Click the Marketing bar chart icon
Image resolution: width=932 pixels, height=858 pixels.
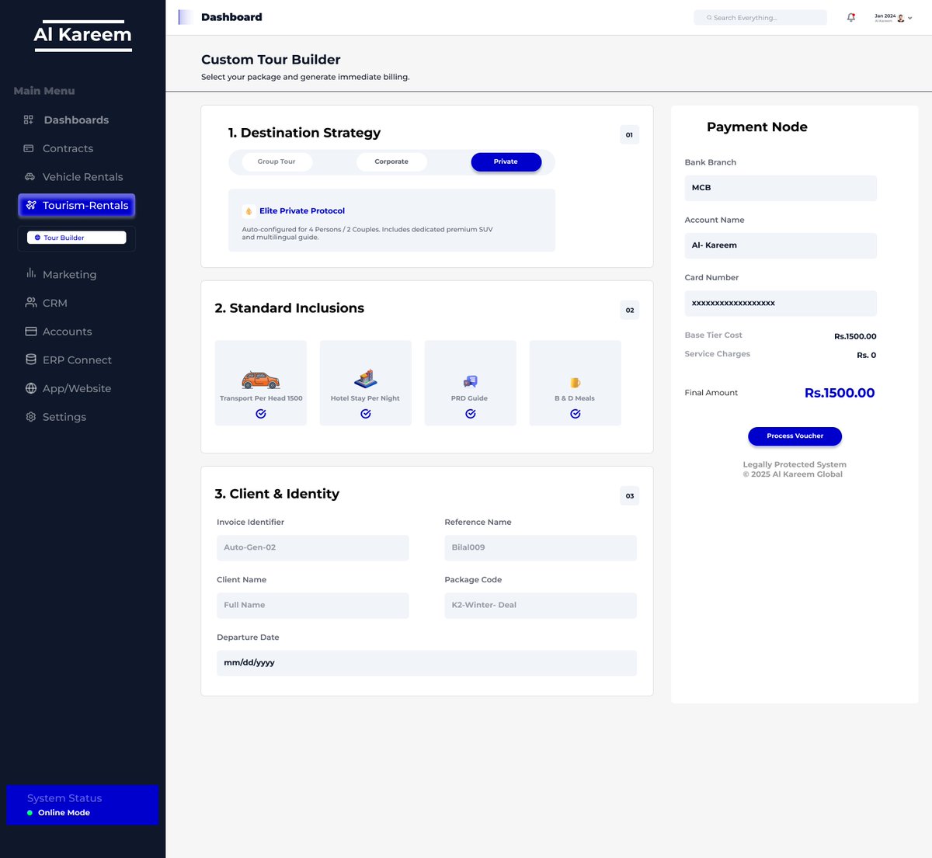(31, 273)
